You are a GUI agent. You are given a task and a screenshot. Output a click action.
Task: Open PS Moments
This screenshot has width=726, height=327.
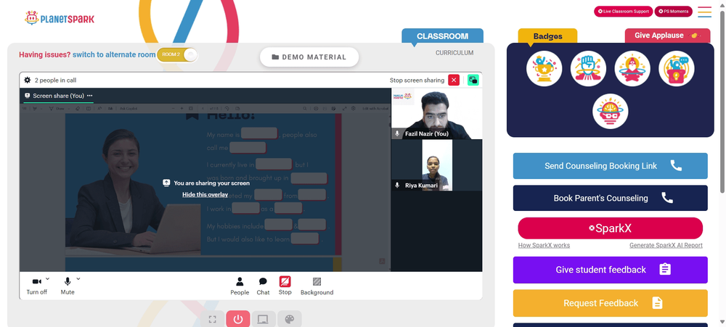673,11
